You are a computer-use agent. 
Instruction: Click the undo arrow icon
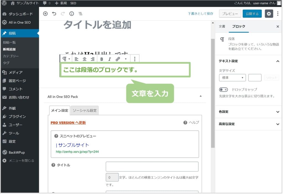click(x=54, y=14)
